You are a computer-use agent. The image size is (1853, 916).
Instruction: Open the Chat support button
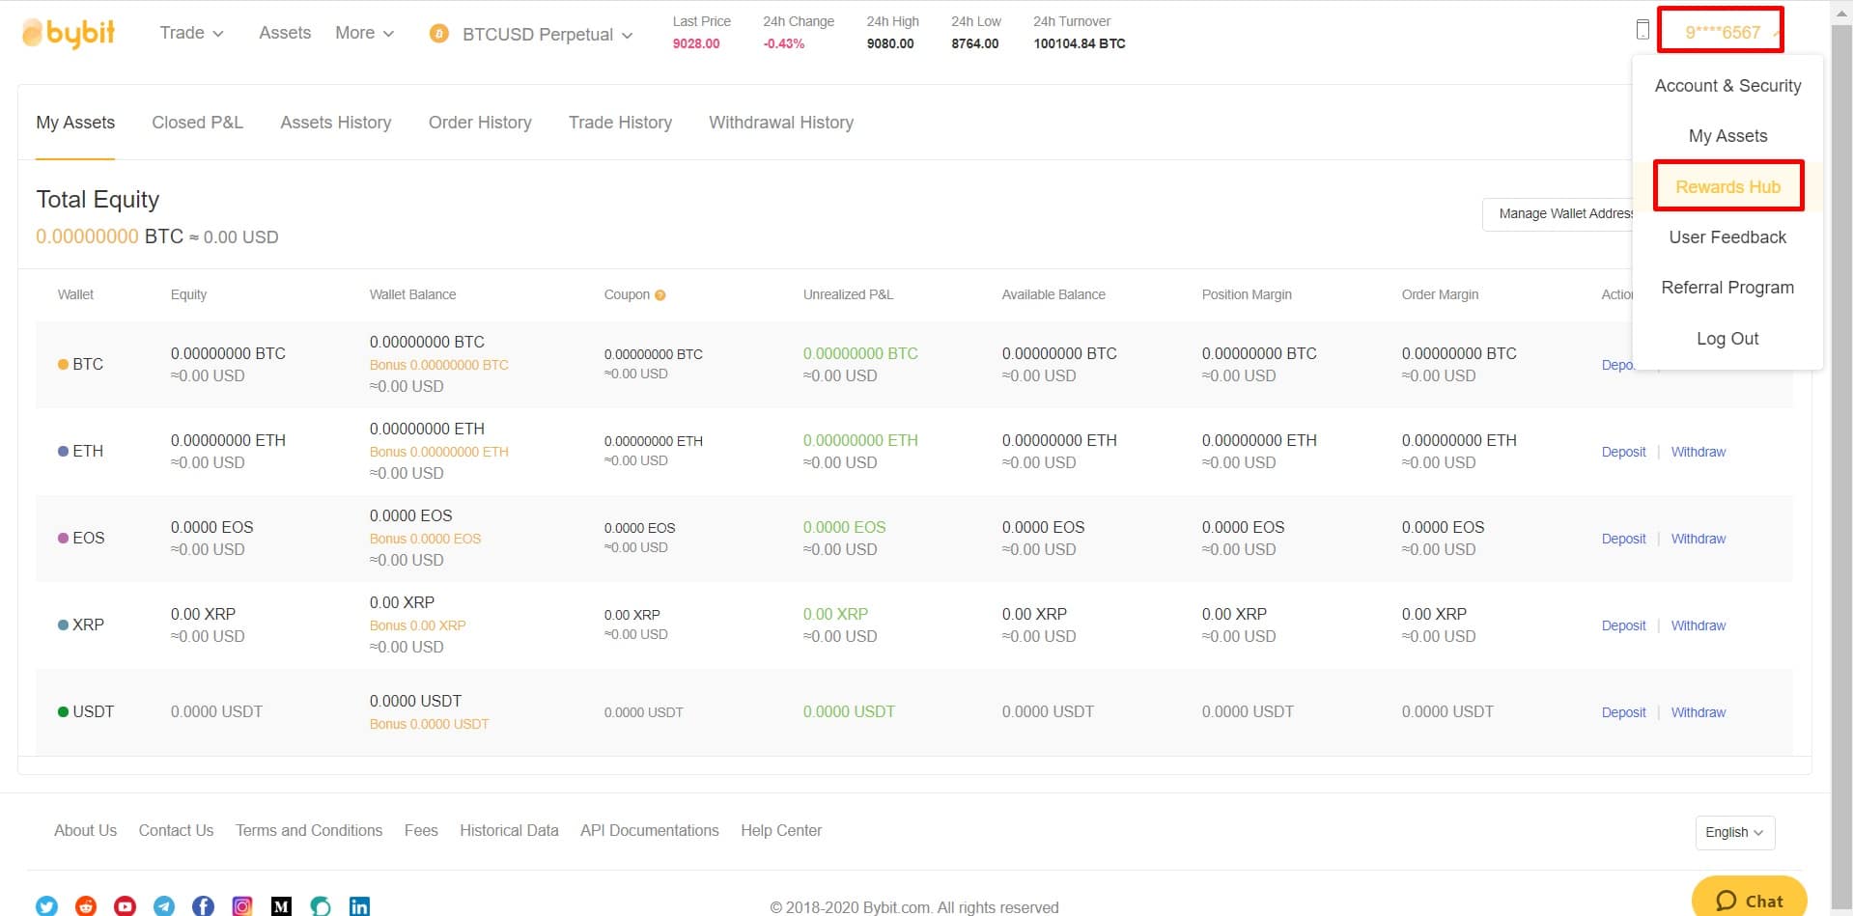click(1749, 899)
